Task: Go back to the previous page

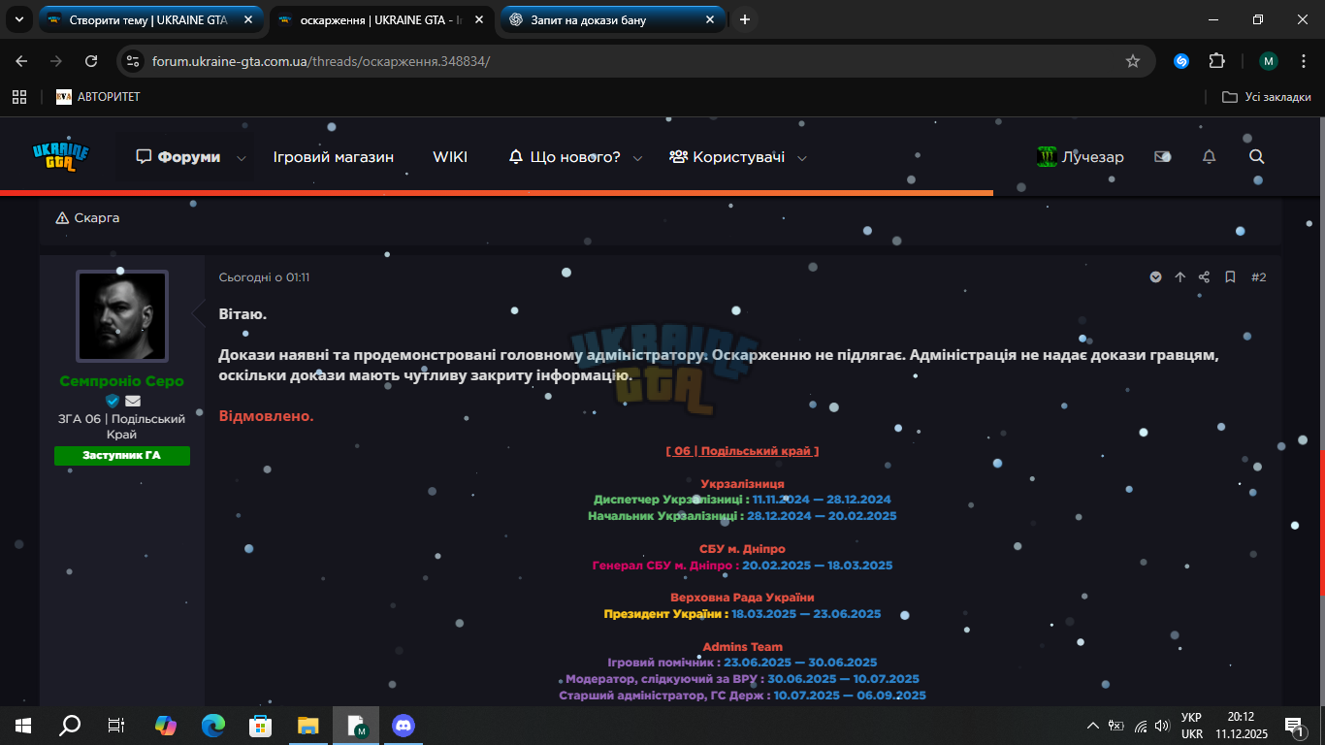Action: [21, 61]
